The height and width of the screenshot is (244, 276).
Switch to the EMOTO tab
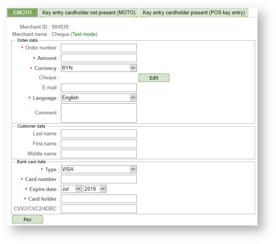(22, 12)
